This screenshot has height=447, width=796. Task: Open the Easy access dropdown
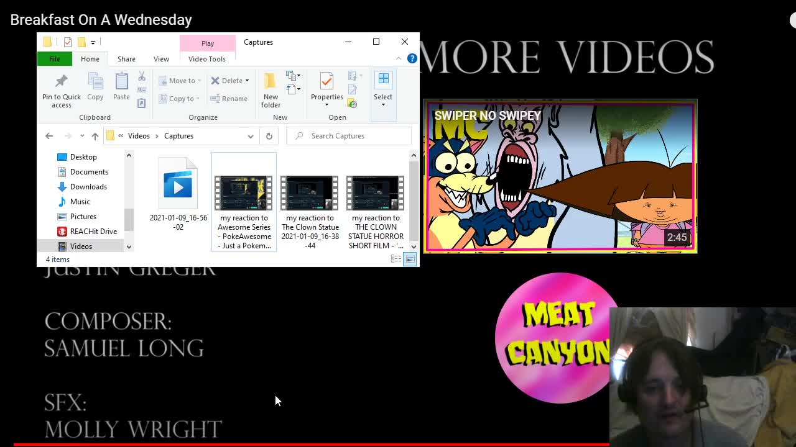tap(294, 90)
